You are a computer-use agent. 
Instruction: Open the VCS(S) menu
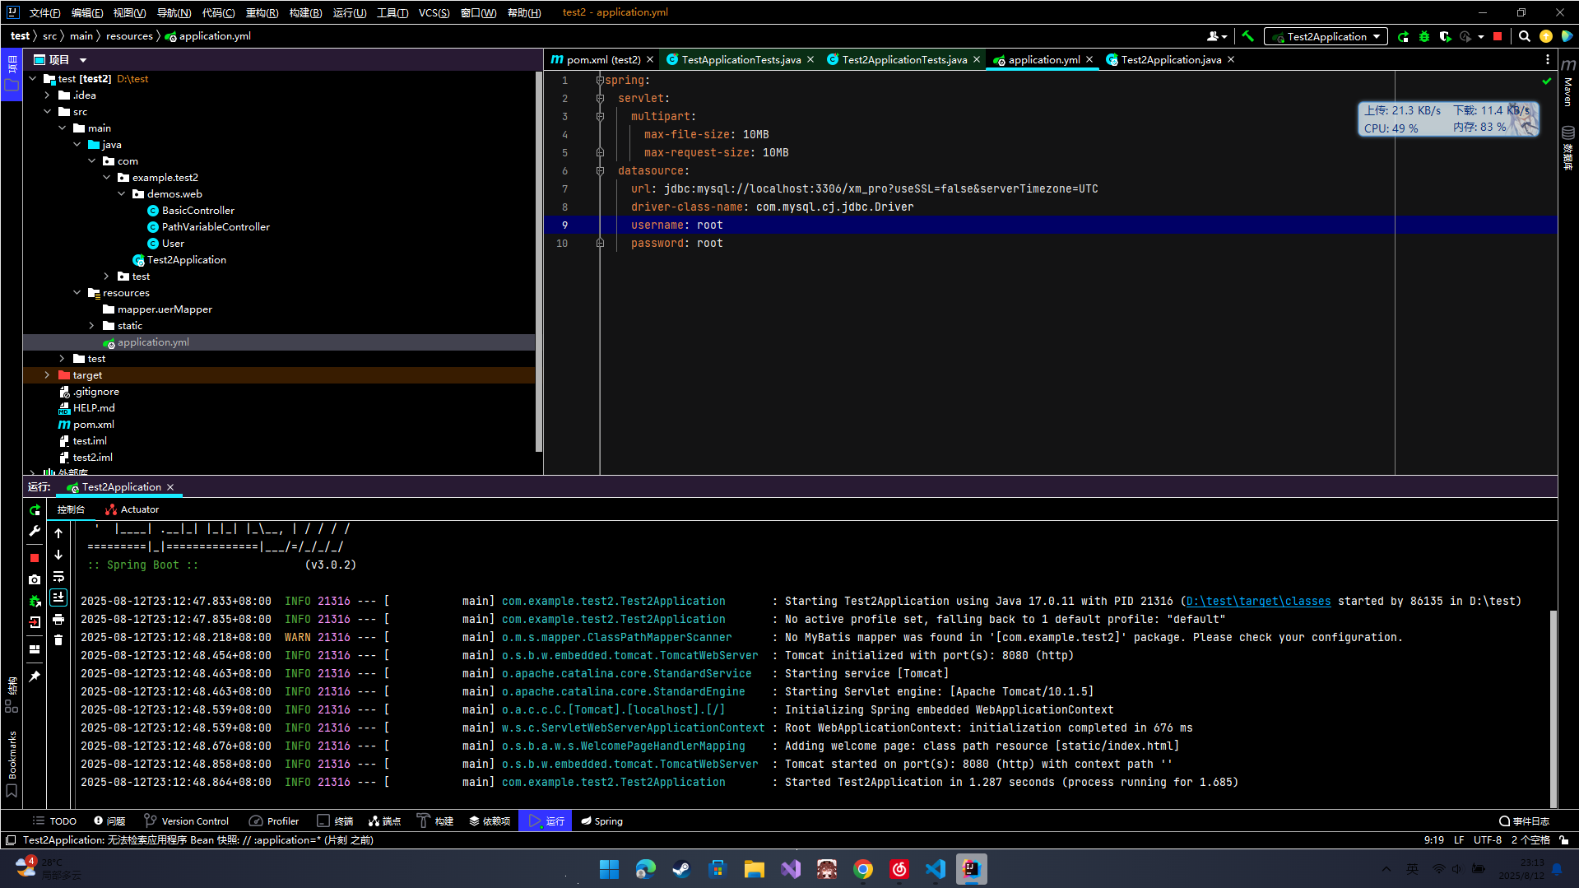434,12
